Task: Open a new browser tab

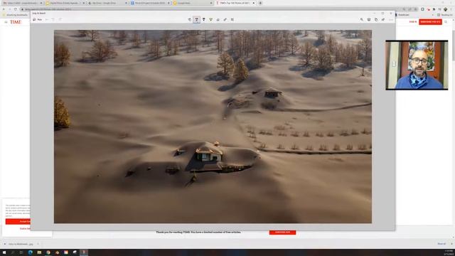Action: click(260, 3)
